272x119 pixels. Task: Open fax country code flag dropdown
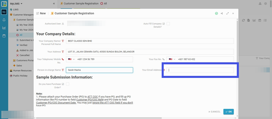[x=172, y=59]
